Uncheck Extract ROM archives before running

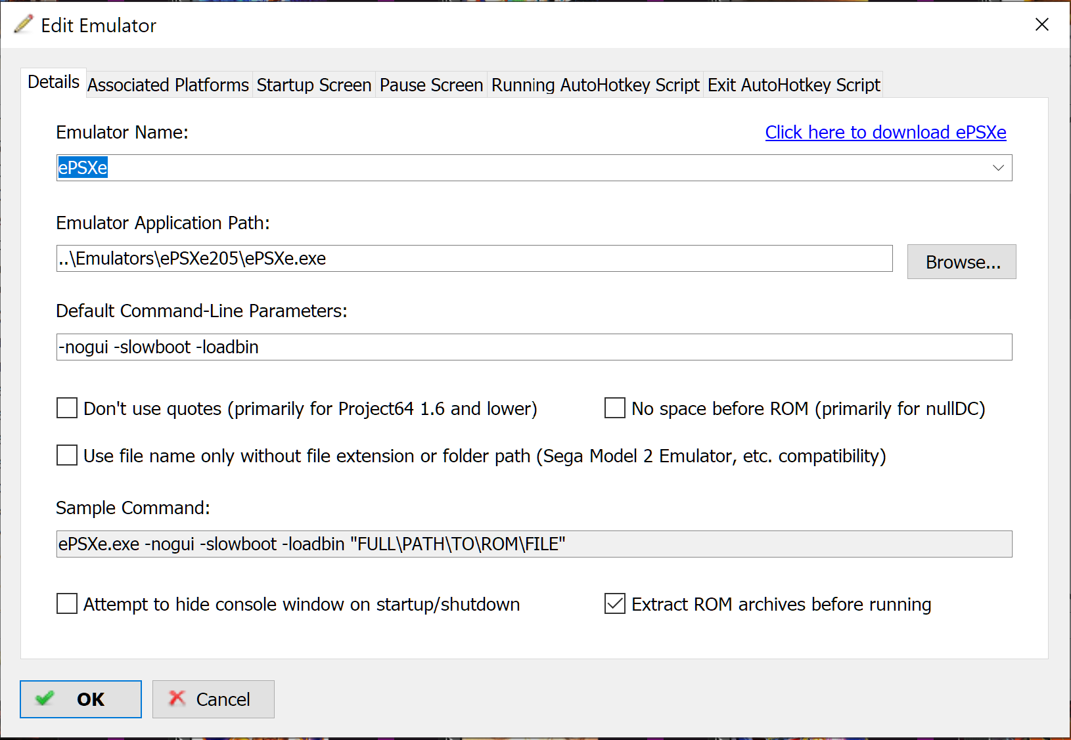[615, 604]
